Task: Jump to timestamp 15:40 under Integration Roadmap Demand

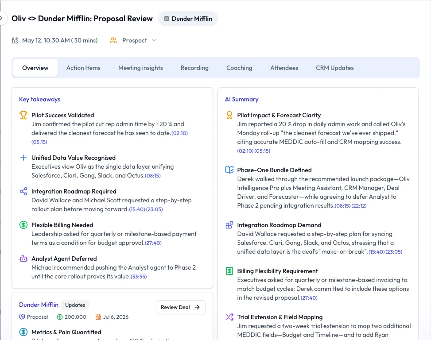Action: click(377, 252)
